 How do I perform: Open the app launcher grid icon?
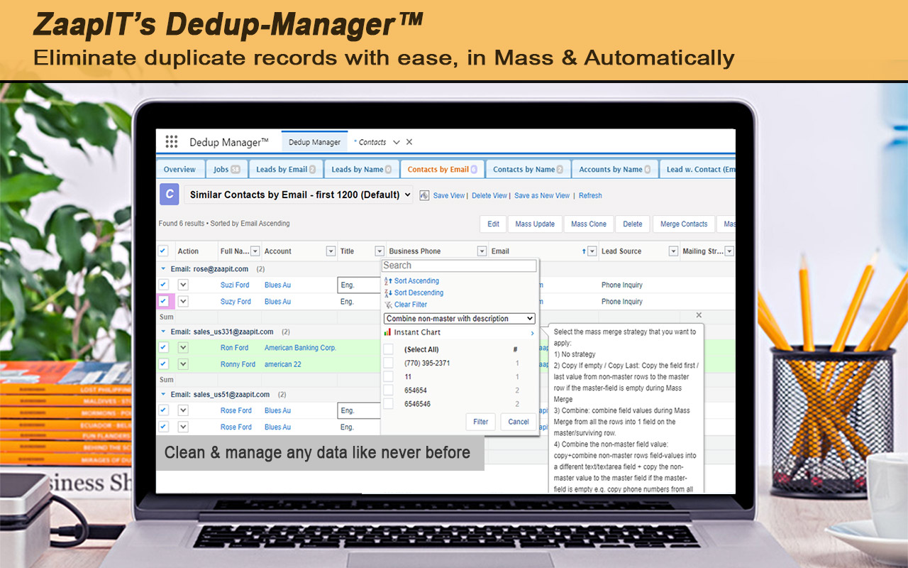[172, 142]
